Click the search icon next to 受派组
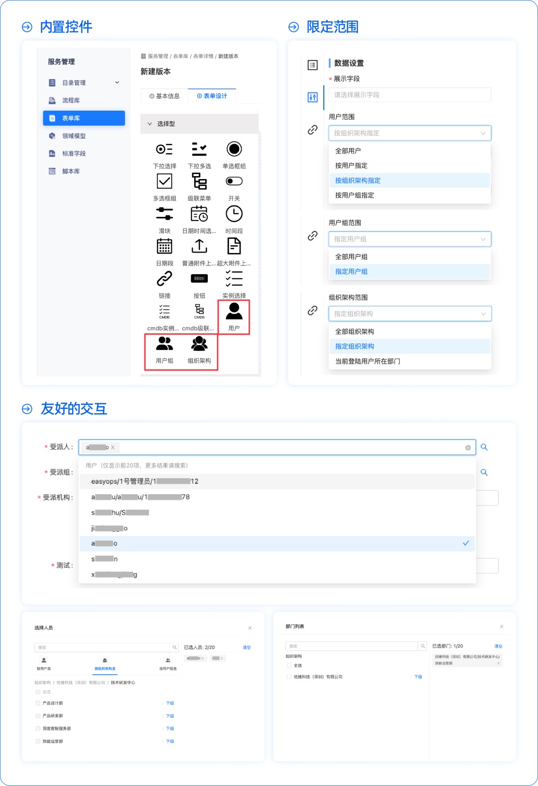This screenshot has width=538, height=786. click(484, 472)
